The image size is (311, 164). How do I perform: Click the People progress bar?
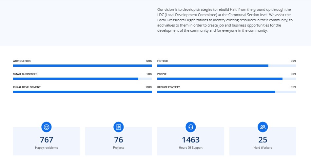(x=227, y=79)
